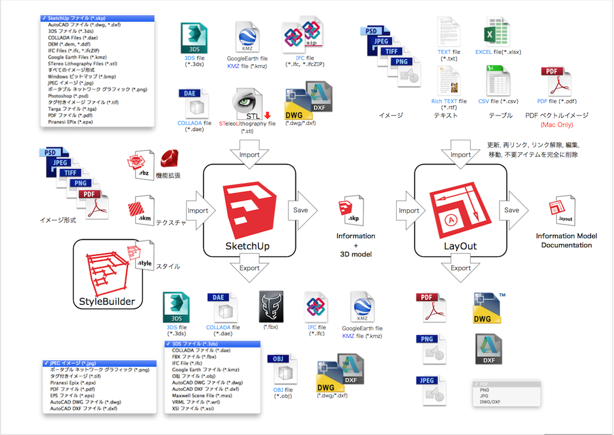Click the .rbz extension file icon
The width and height of the screenshot is (614, 435).
coord(140,164)
